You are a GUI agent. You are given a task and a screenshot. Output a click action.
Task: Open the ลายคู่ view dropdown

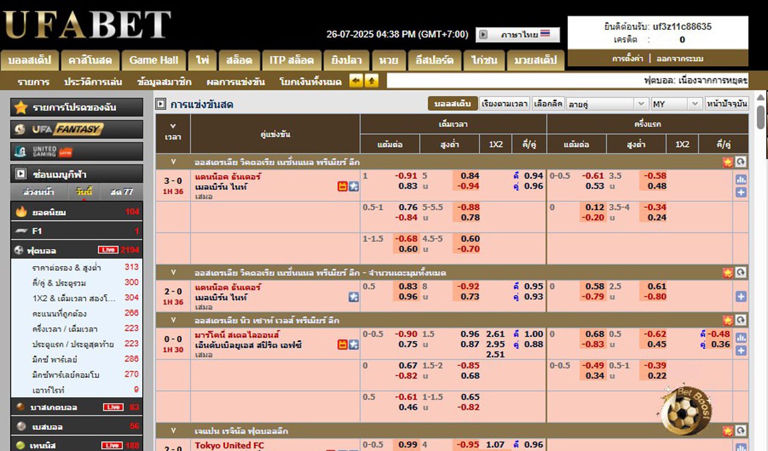click(608, 104)
